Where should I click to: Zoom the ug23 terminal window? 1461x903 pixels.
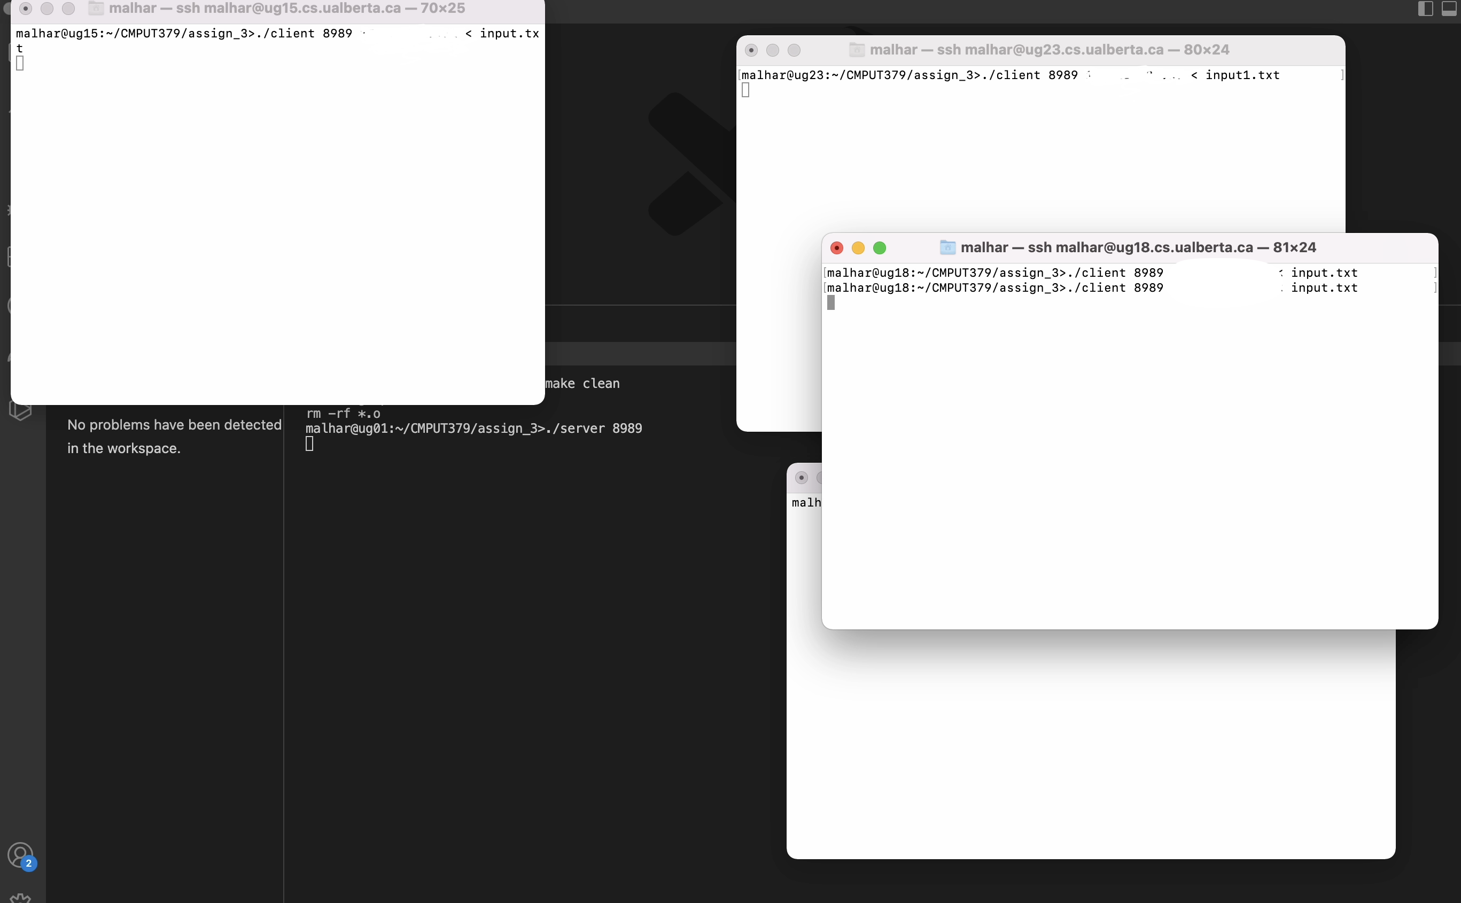click(794, 50)
